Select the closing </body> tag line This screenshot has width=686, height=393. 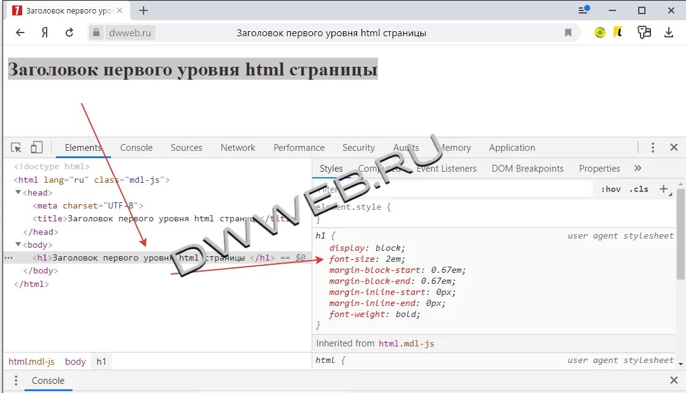pyautogui.click(x=40, y=271)
